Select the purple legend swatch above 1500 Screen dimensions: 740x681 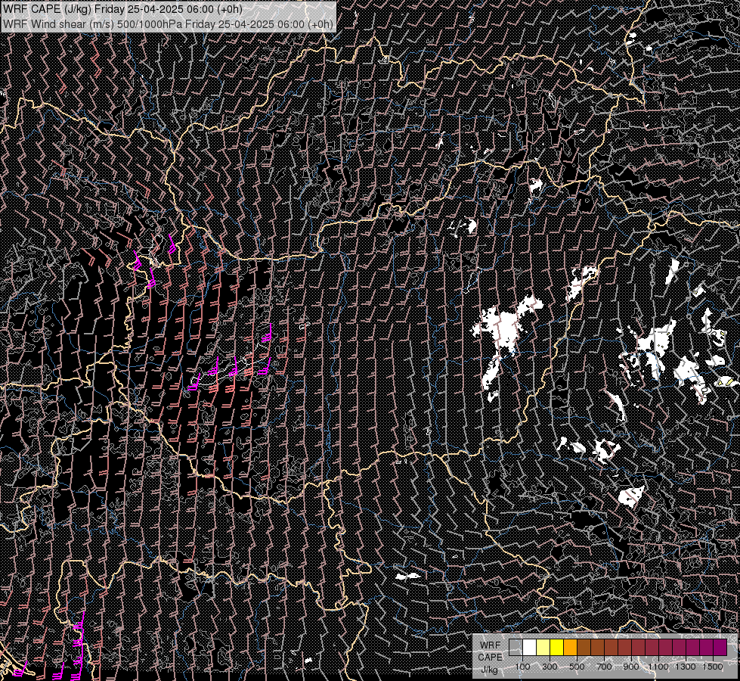(720, 648)
